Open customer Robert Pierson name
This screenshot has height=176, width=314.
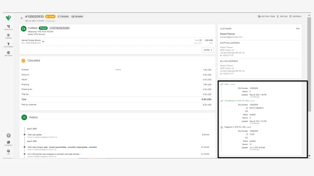tap(227, 34)
